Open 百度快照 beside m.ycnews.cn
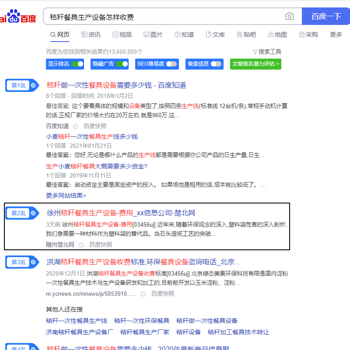 click(162, 294)
